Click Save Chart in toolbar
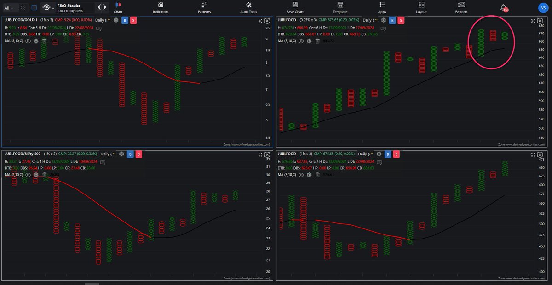This screenshot has height=285, width=552. click(296, 7)
